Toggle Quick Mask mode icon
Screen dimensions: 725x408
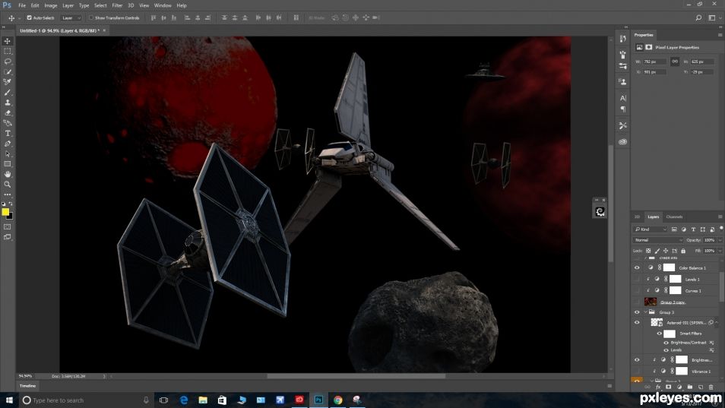tap(8, 227)
